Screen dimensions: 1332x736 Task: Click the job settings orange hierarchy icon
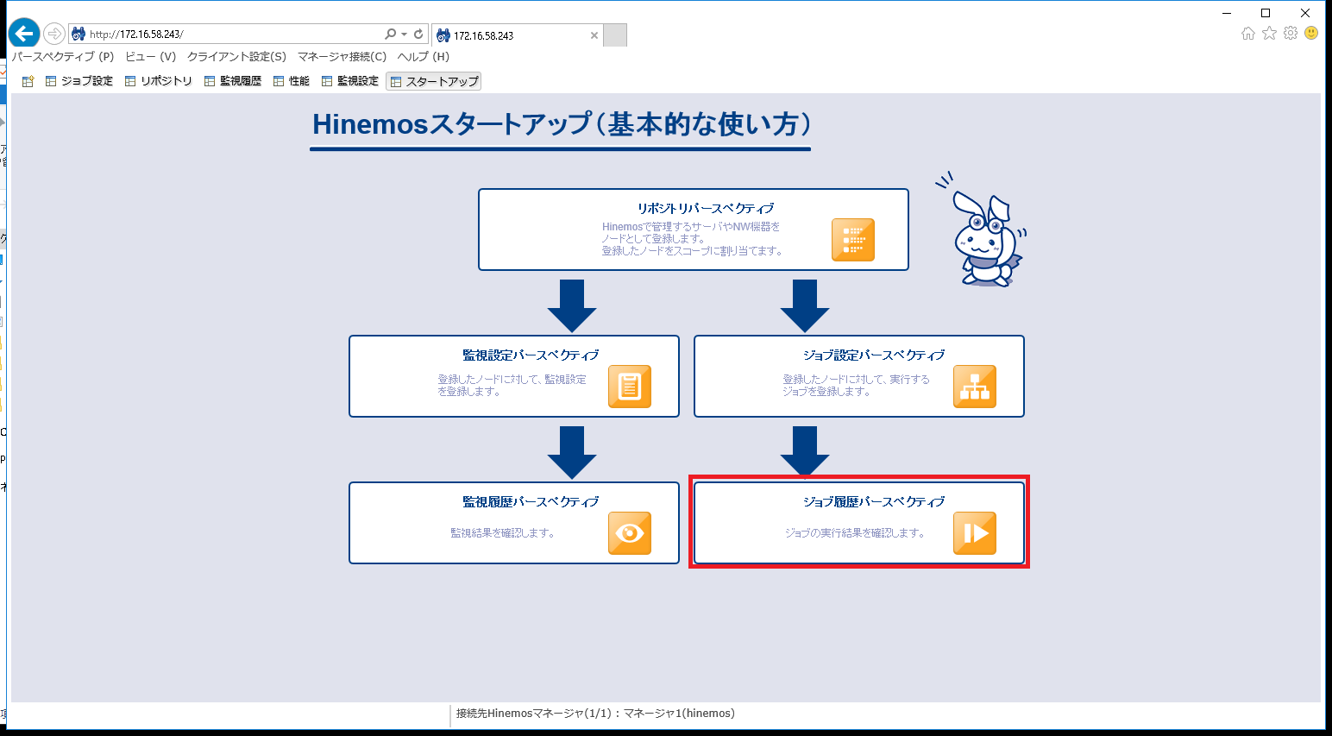pos(975,387)
